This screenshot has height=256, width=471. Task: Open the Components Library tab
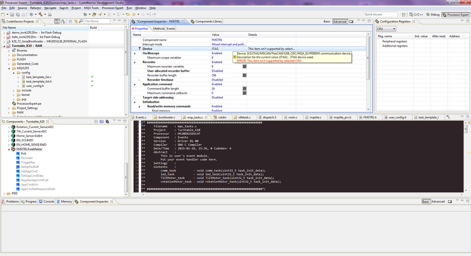click(x=207, y=21)
